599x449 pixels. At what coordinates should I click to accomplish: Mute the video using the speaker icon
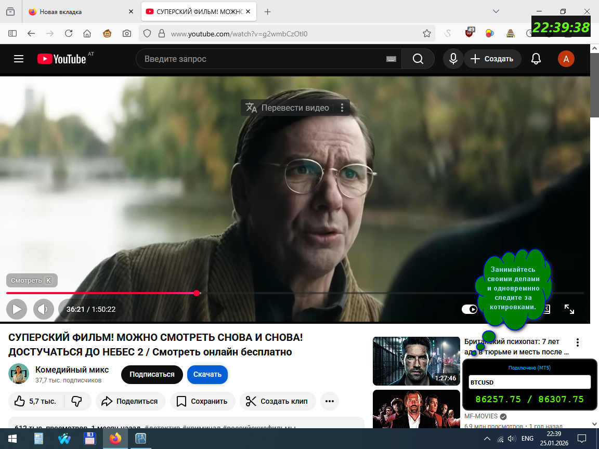(43, 309)
